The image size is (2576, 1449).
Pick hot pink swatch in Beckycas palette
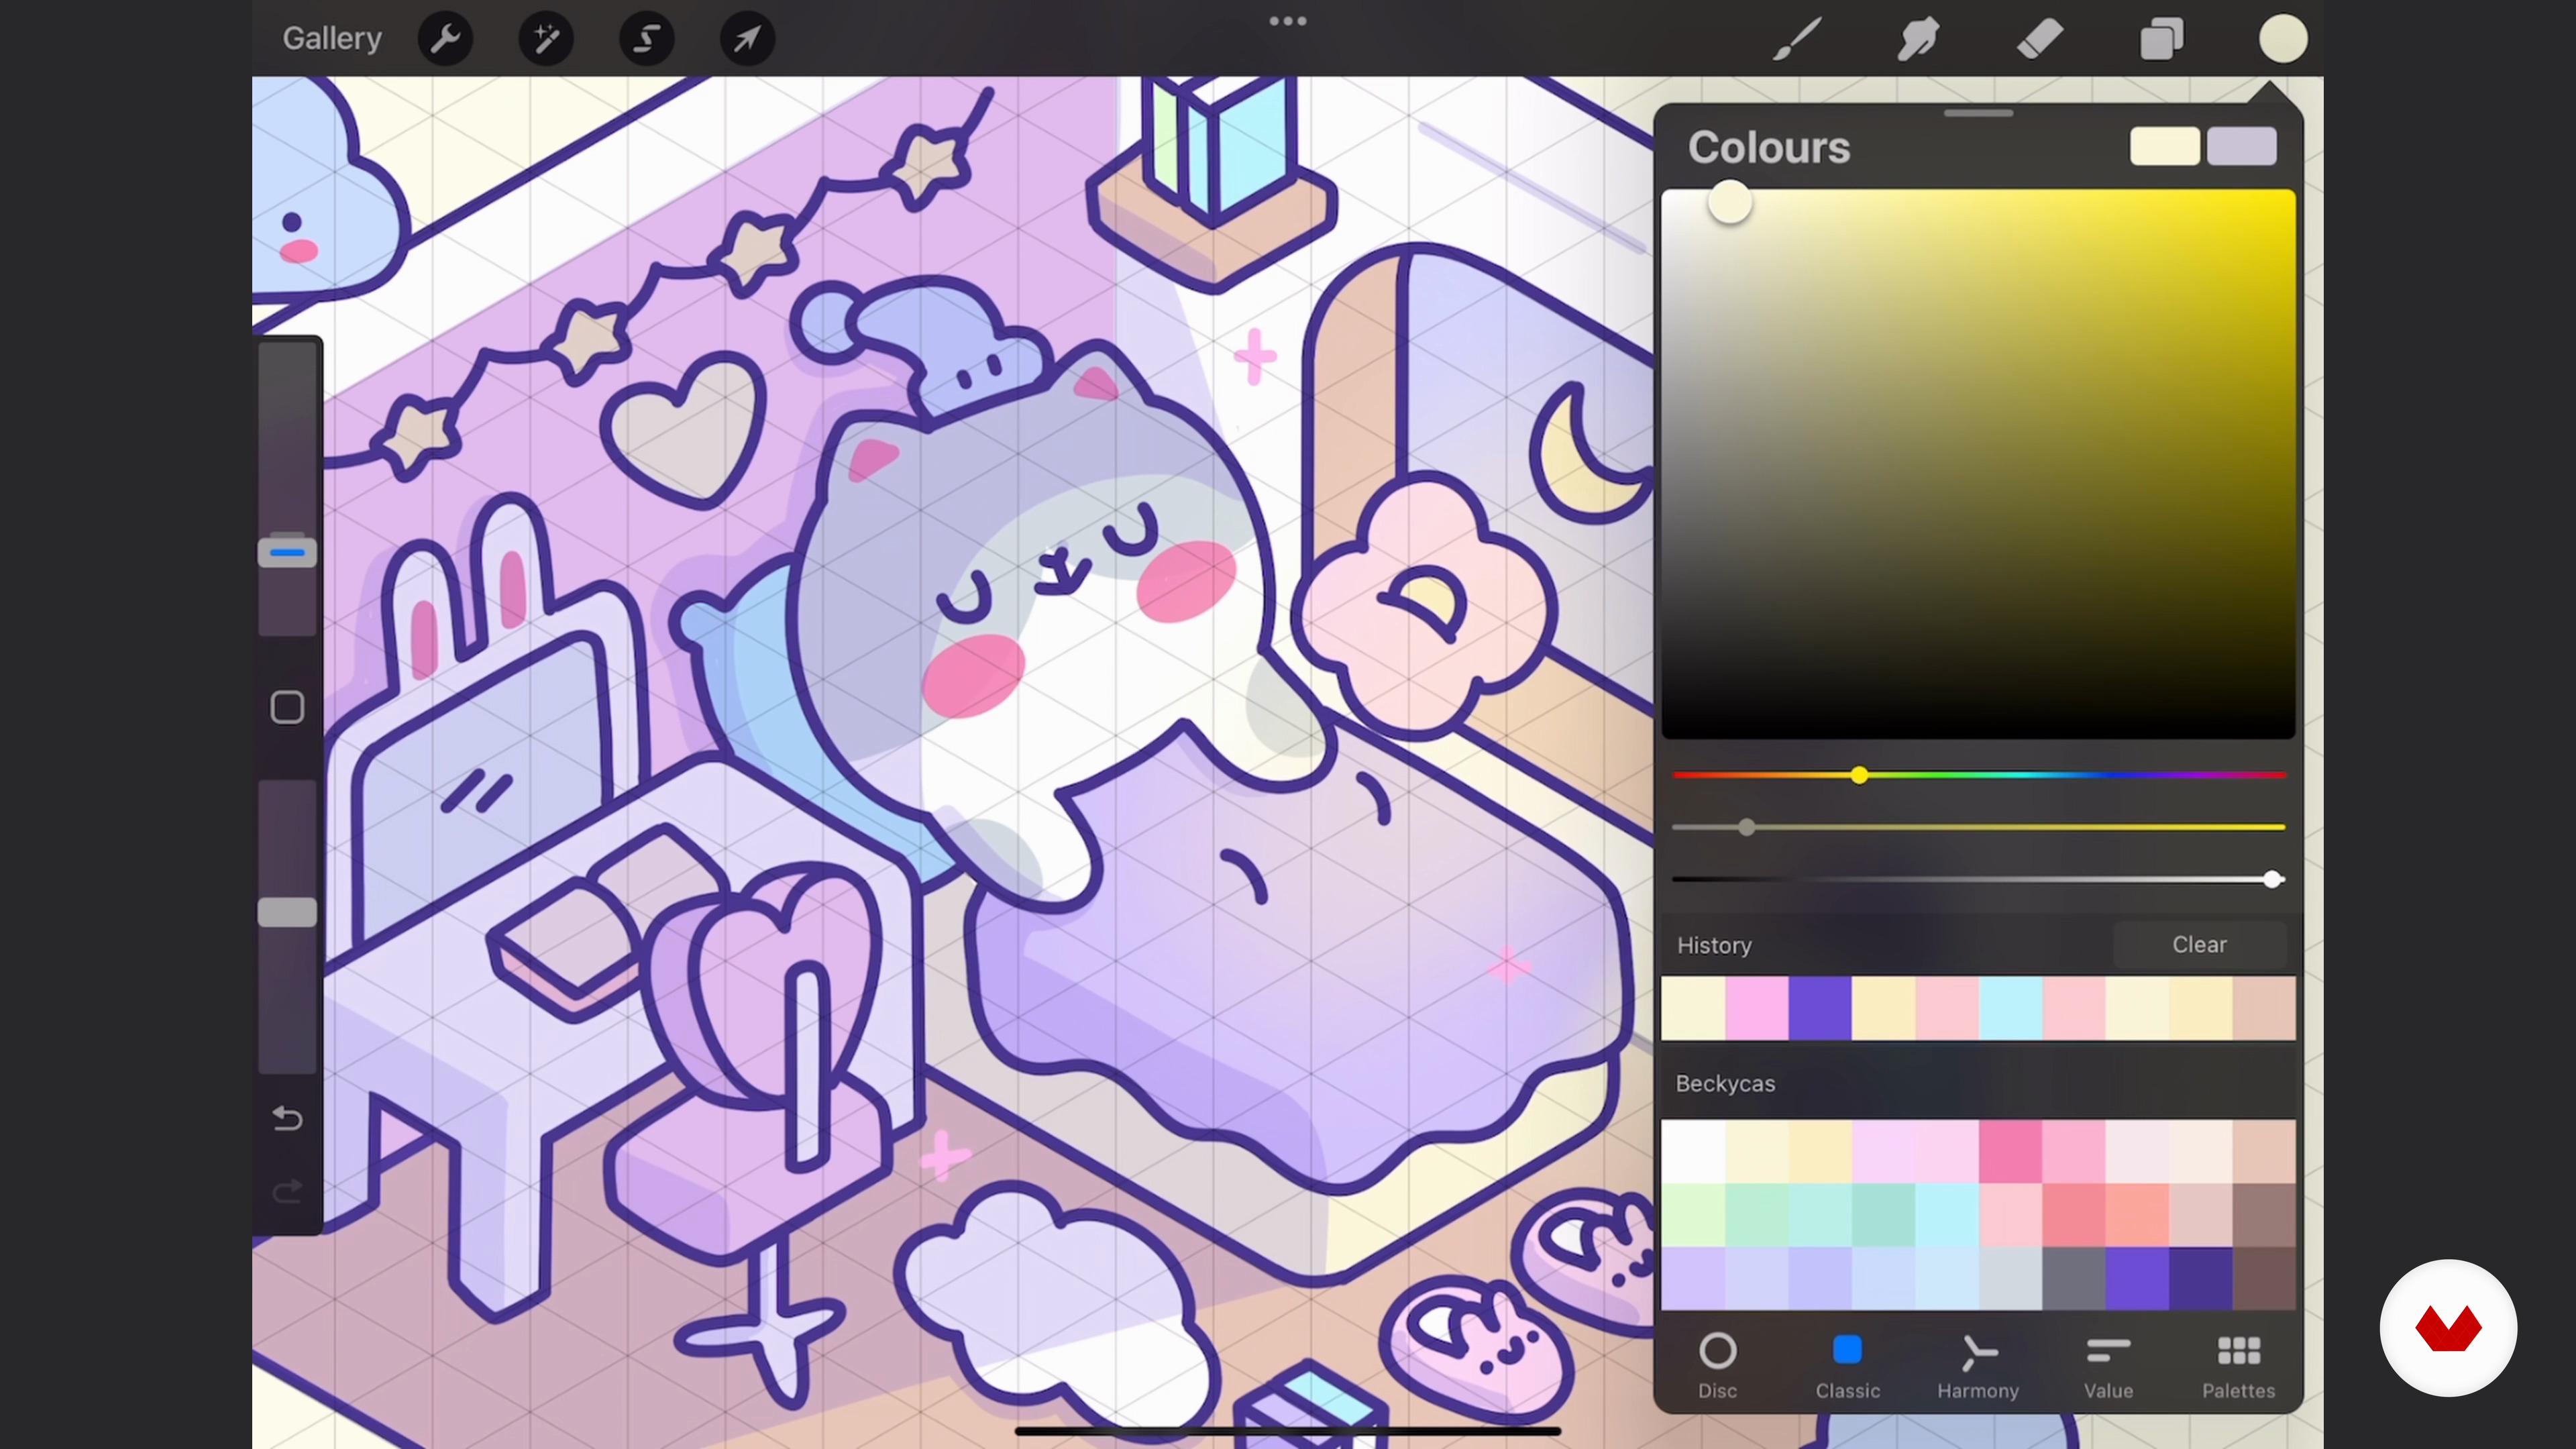(2010, 1151)
